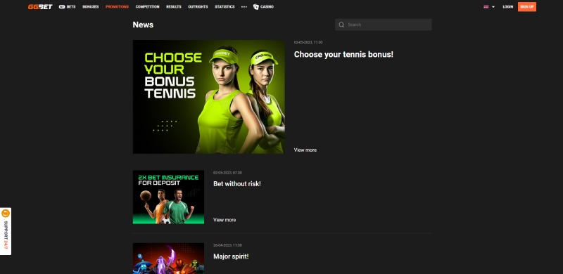The image size is (563, 274).
Task: Go to Bonuses in the navbar
Action: 91,7
